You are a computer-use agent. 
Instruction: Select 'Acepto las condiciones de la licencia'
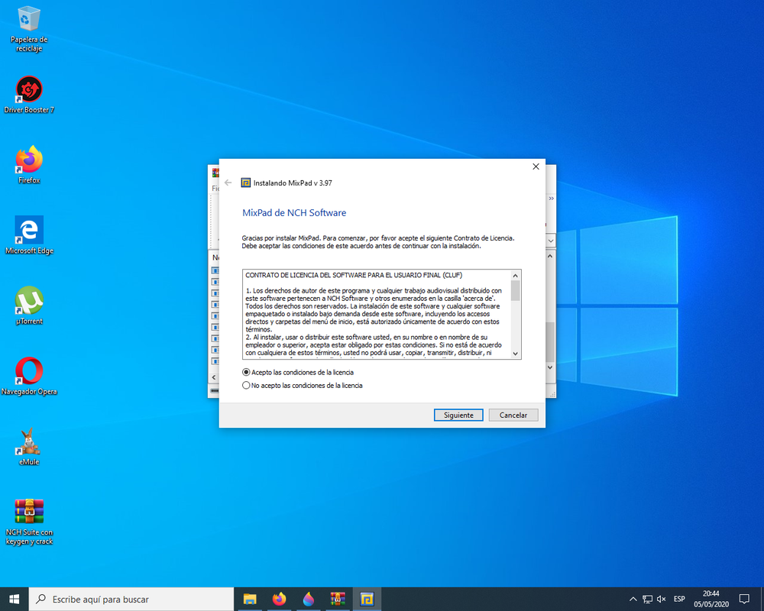(x=298, y=372)
